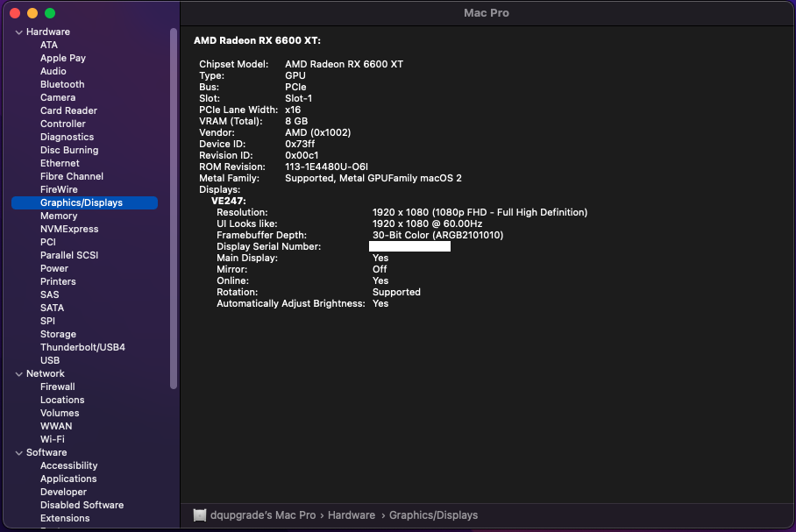
Task: Click the VE247 display name
Action: pos(229,201)
